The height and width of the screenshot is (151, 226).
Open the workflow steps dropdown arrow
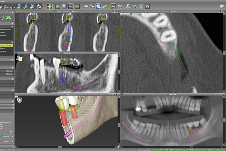point(43,7)
